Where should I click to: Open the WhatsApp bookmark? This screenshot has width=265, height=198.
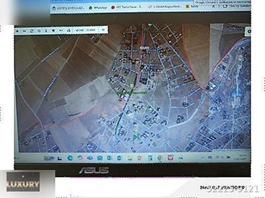pos(98,8)
